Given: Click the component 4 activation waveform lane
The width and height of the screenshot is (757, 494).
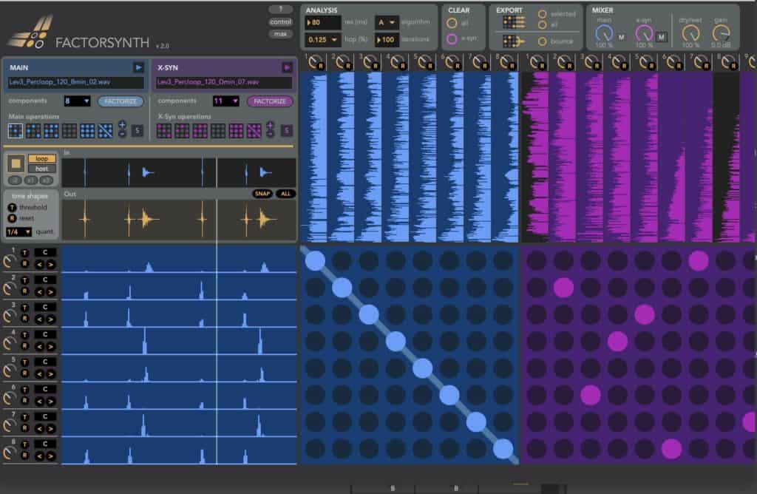Looking at the screenshot, I should [x=179, y=342].
